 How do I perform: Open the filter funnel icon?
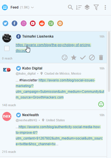(96, 7)
